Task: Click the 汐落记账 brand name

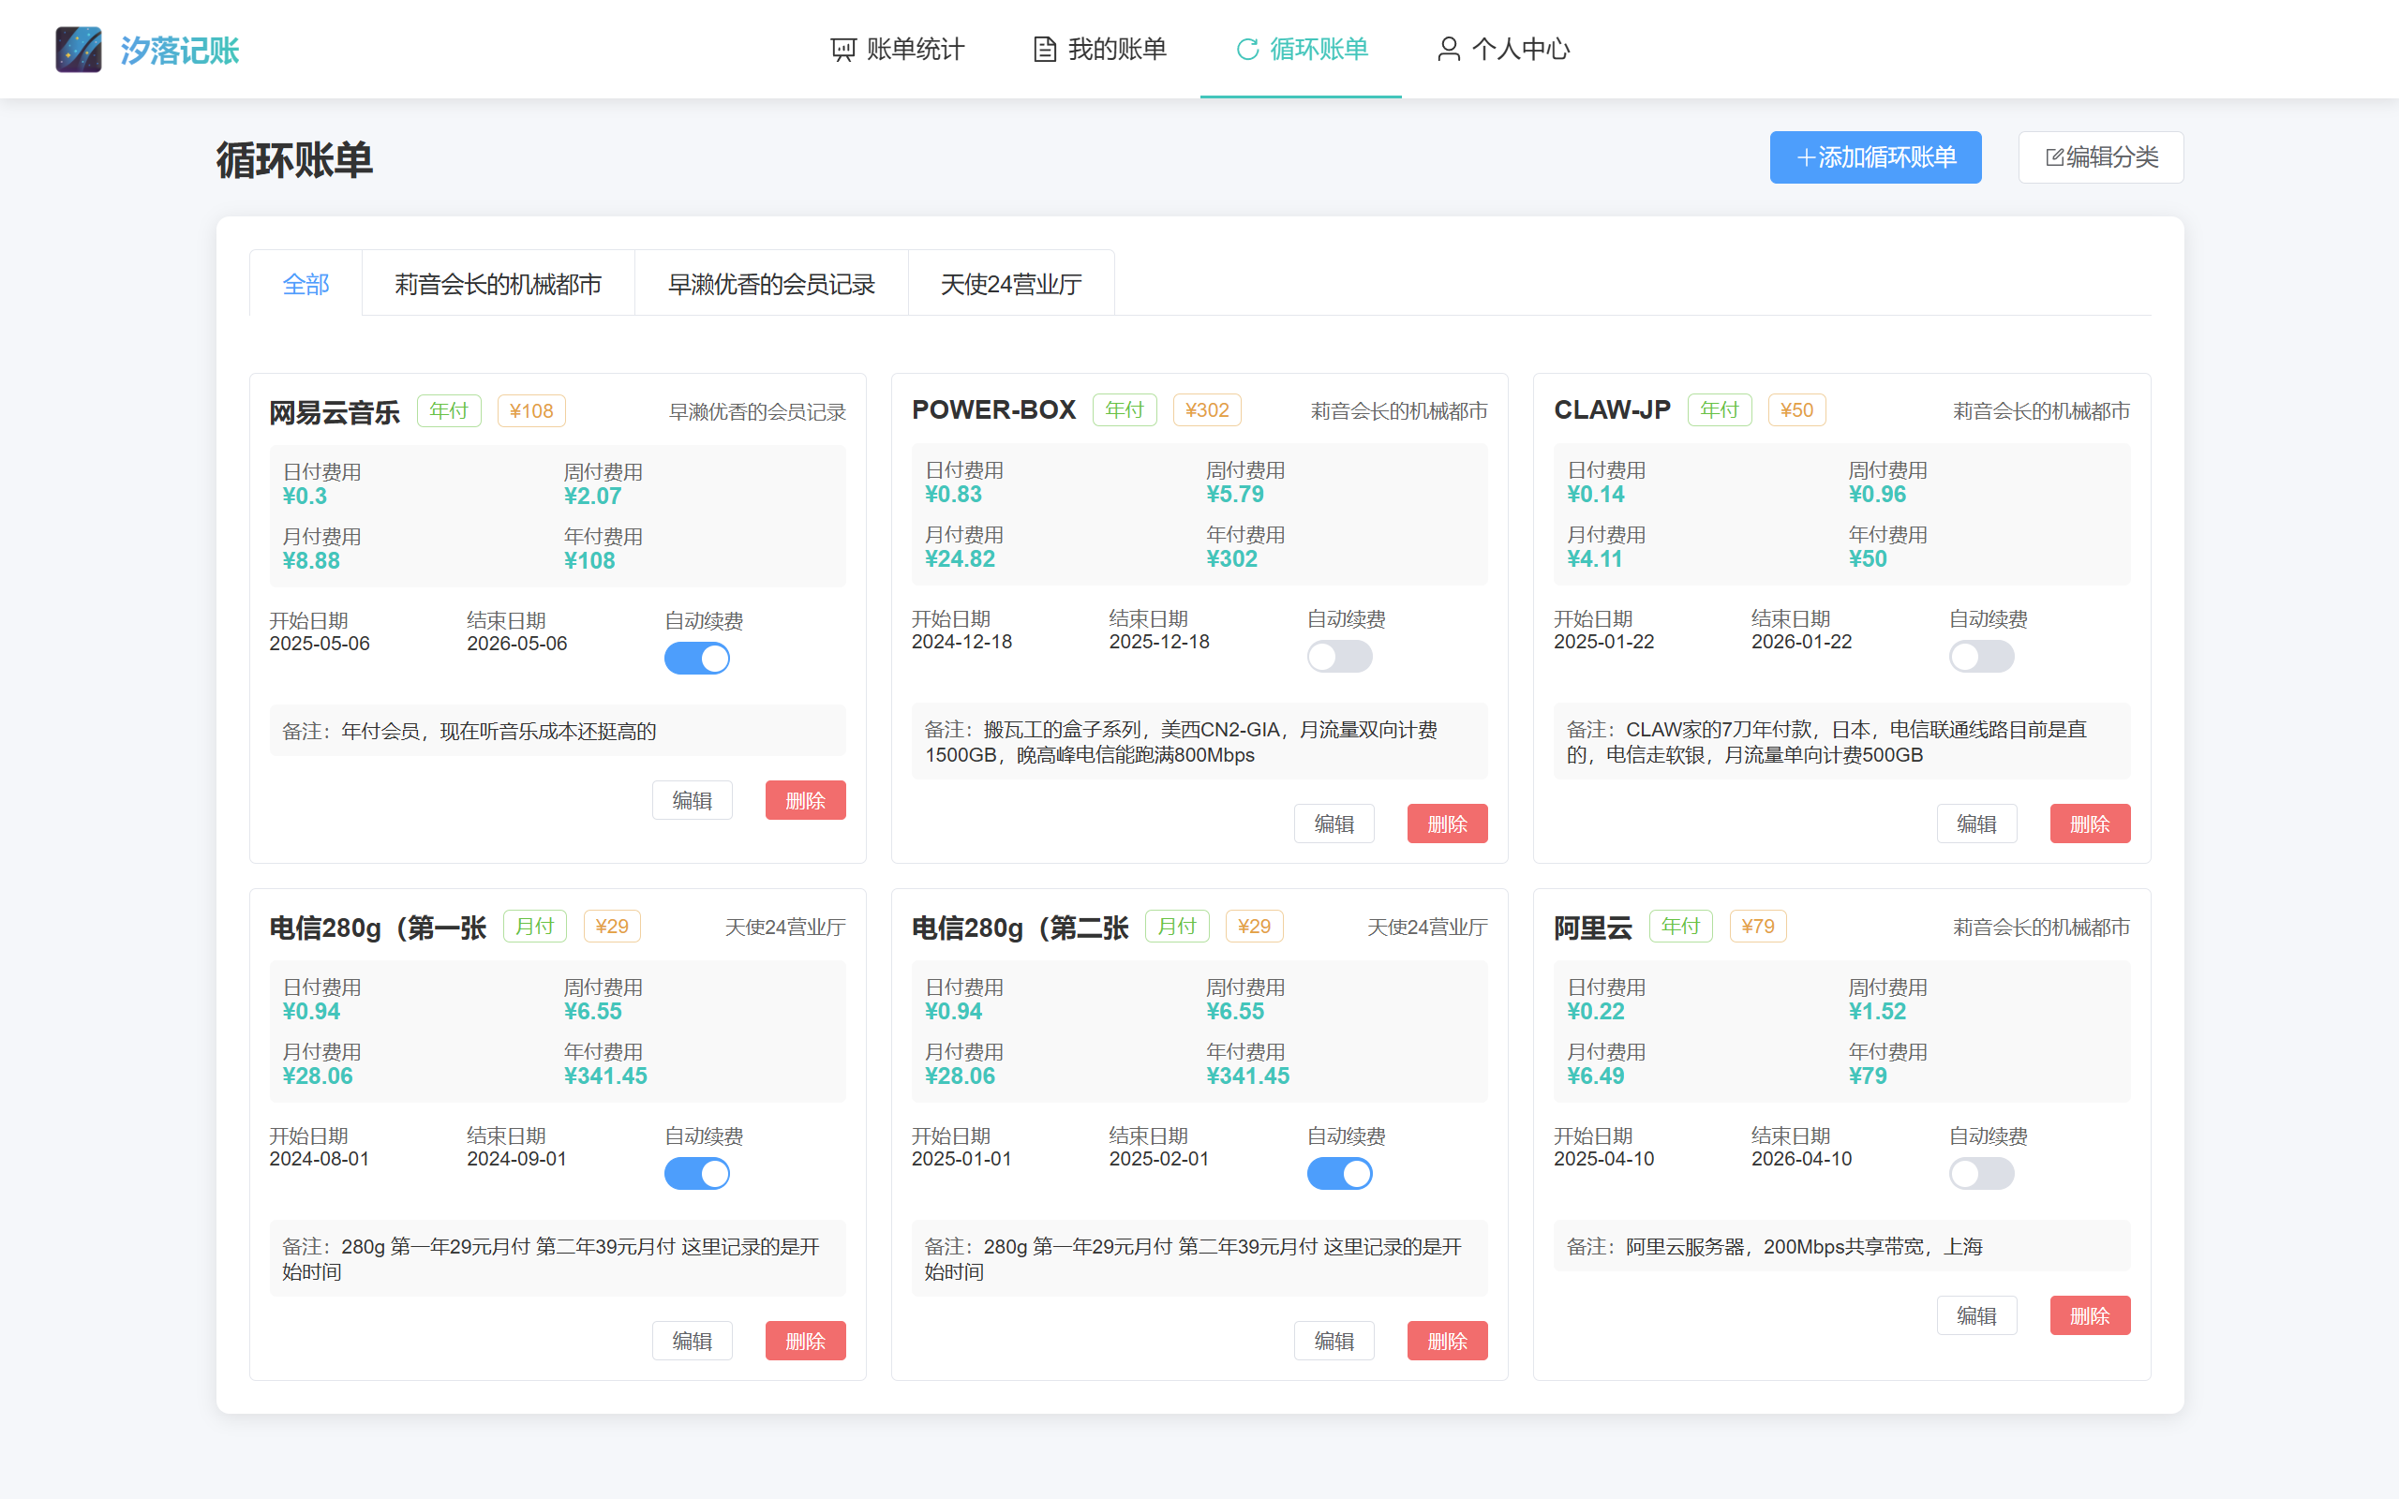Action: point(179,50)
